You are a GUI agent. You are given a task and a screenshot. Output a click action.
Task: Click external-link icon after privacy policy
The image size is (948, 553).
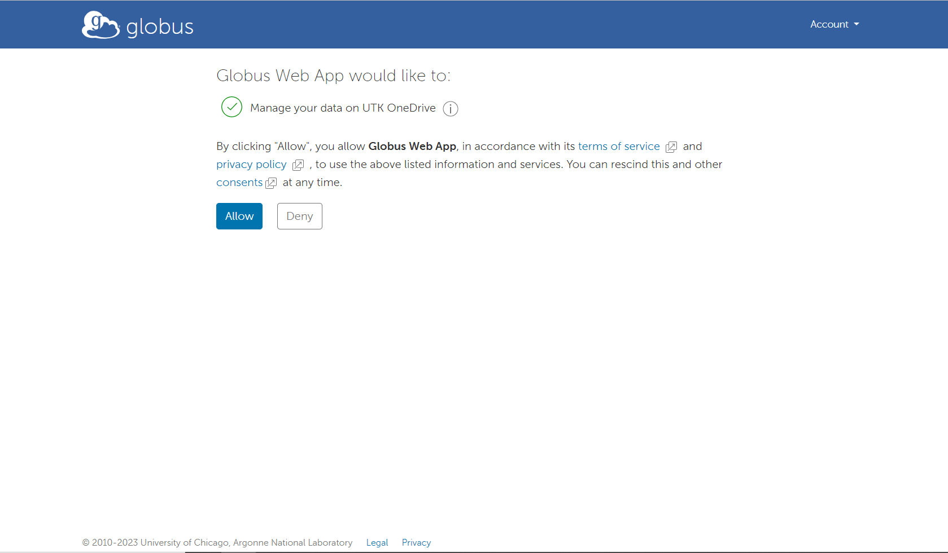pyautogui.click(x=298, y=165)
